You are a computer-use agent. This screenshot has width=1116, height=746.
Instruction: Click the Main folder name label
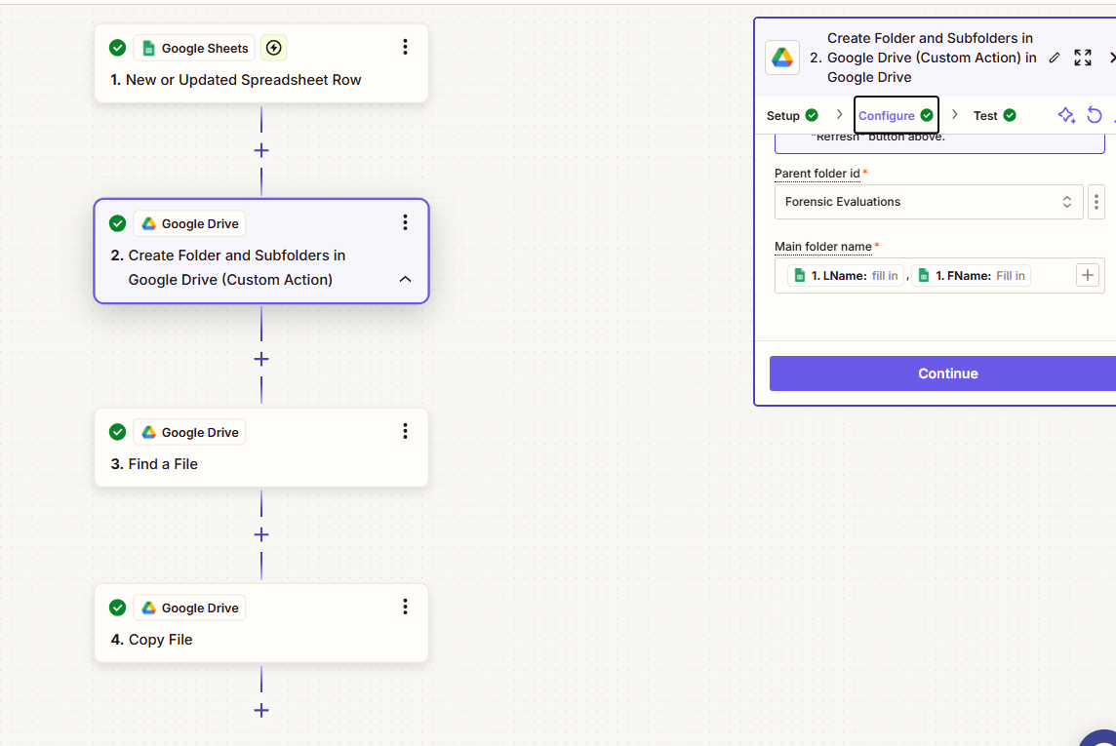pos(822,247)
